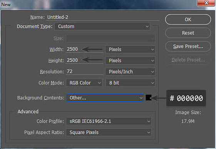Open the RGB Color mode dropdown

[84, 83]
